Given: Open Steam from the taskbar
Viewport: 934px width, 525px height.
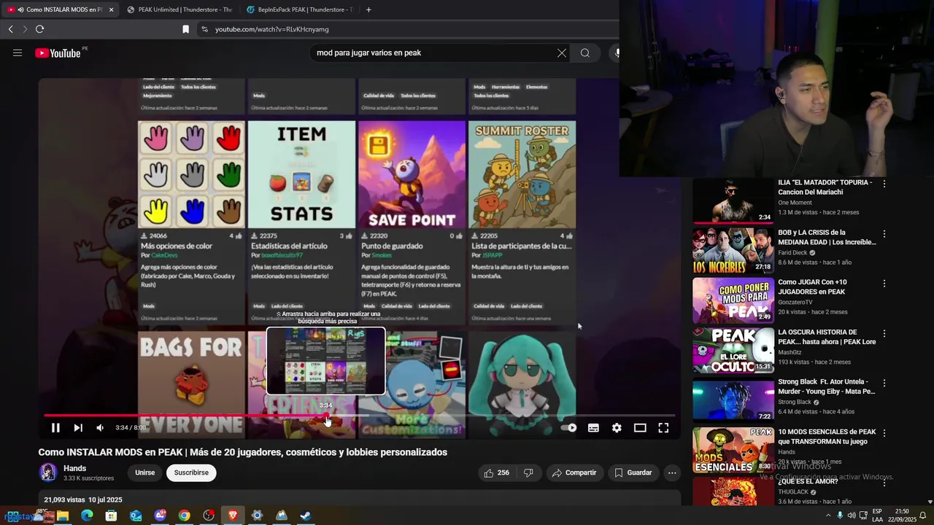Looking at the screenshot, I should [306, 516].
